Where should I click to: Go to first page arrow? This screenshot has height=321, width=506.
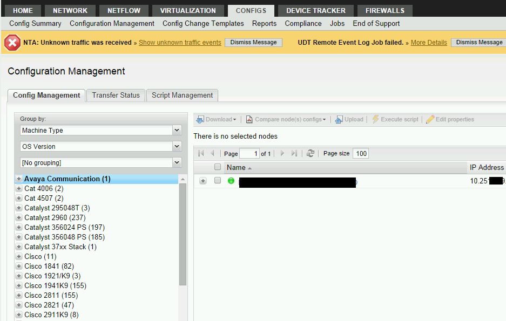201,153
